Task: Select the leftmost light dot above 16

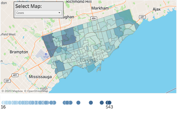Action: 4,103
